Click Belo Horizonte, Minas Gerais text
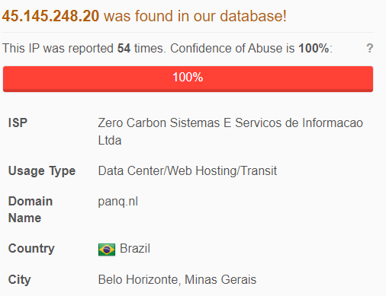386x296 pixels. (177, 280)
